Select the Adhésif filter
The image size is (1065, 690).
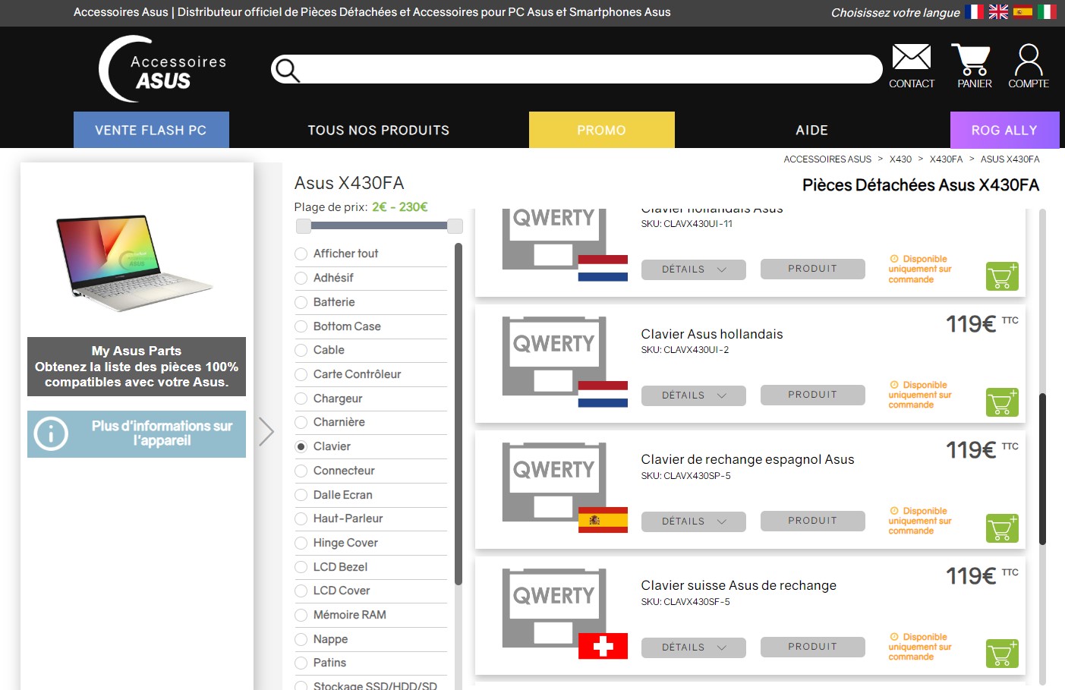tap(301, 278)
